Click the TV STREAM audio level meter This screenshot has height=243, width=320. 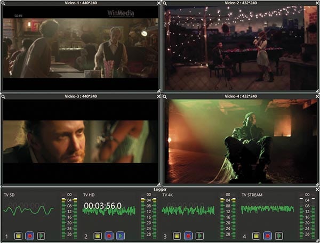(307, 216)
